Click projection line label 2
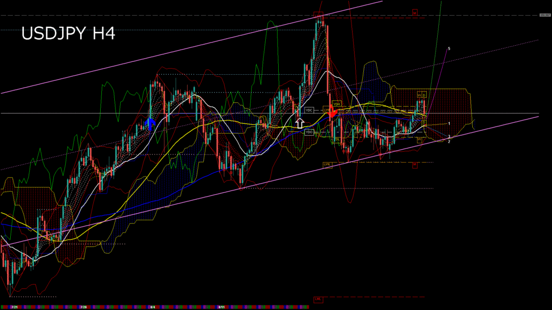 pyautogui.click(x=449, y=142)
